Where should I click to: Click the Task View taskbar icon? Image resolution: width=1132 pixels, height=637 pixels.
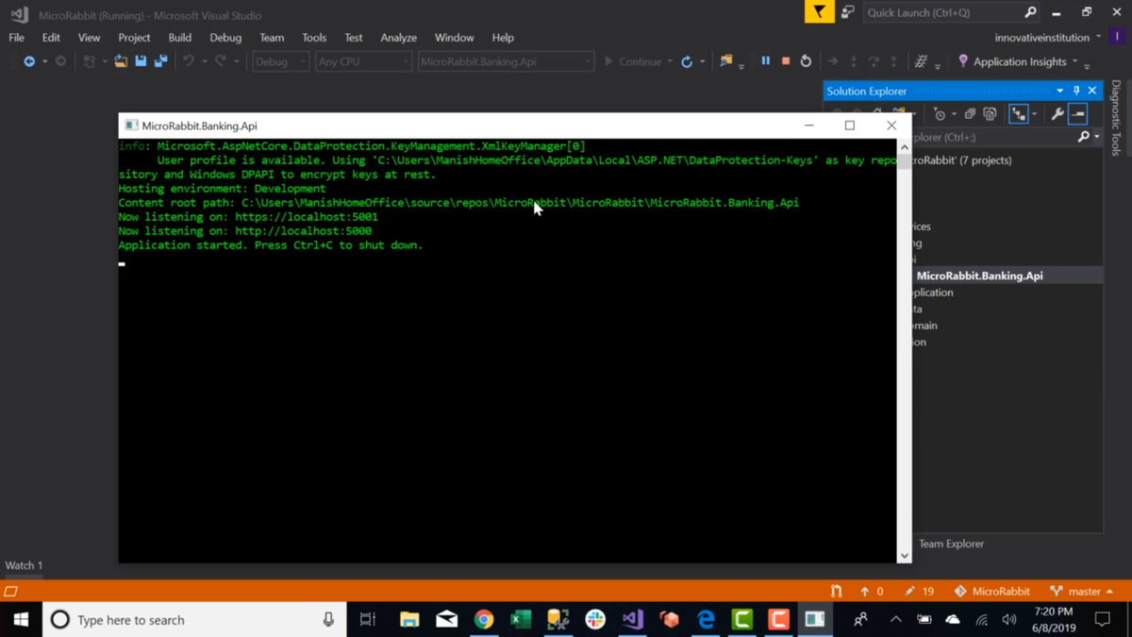[368, 620]
